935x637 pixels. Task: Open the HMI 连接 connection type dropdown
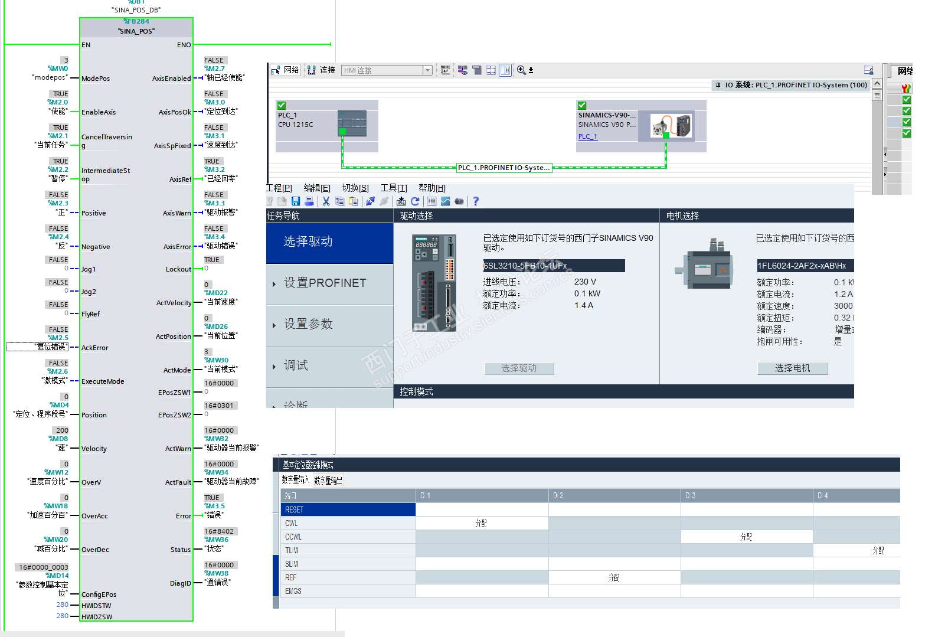point(428,70)
